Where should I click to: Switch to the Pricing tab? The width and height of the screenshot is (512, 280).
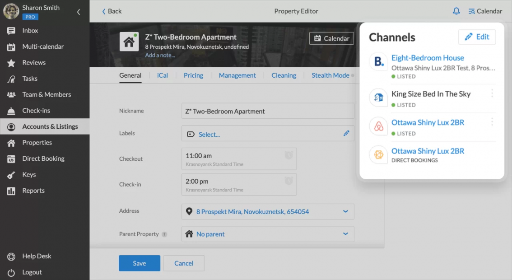193,75
